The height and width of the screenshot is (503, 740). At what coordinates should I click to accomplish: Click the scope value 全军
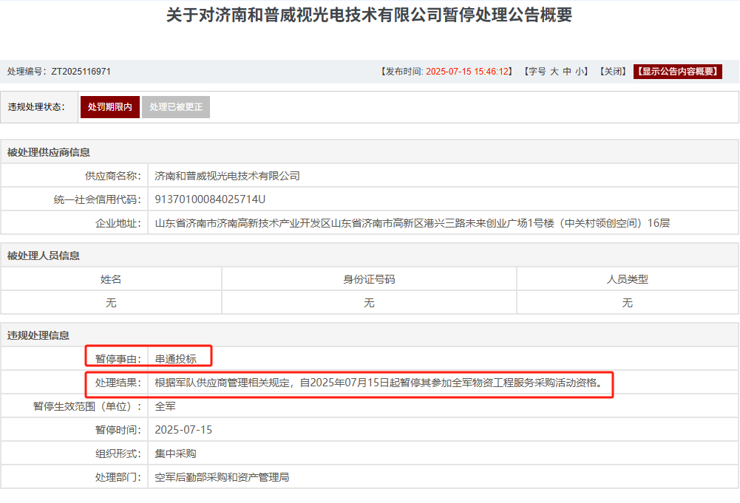pyautogui.click(x=165, y=406)
